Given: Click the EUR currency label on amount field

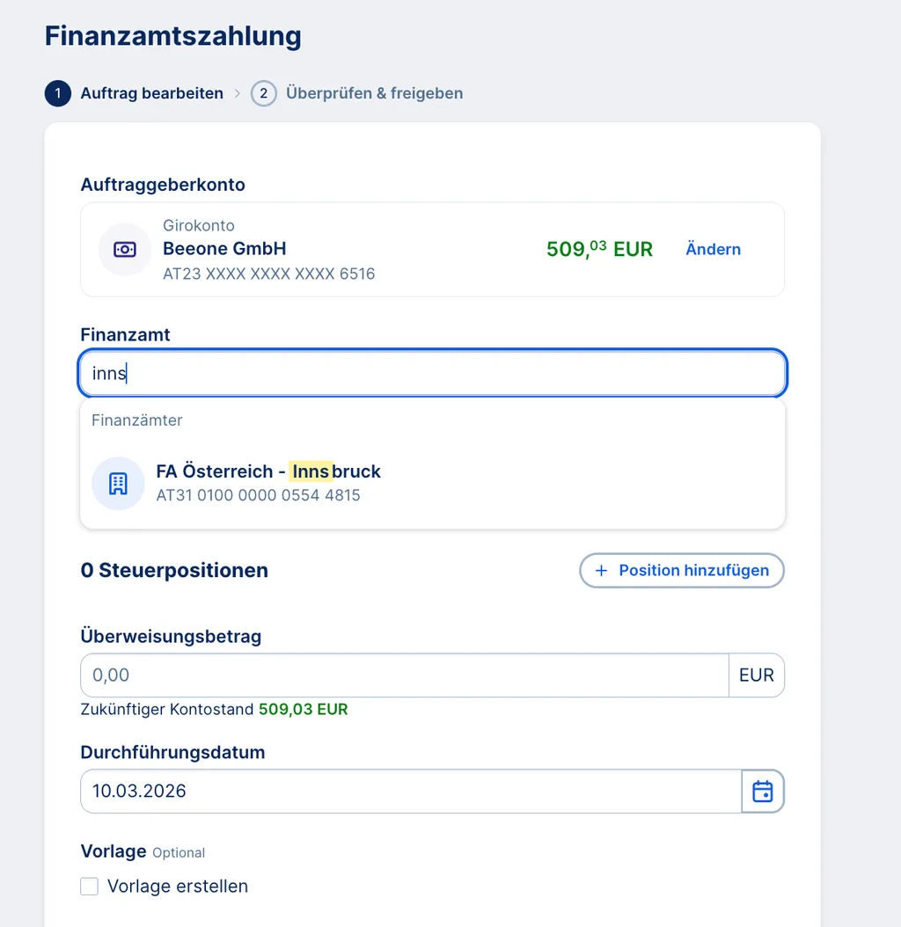Looking at the screenshot, I should tap(757, 675).
